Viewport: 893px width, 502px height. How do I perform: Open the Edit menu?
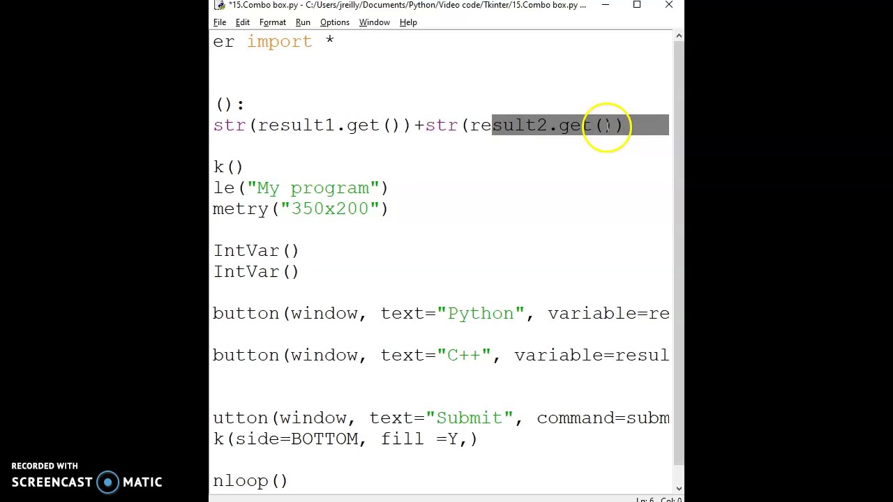243,22
